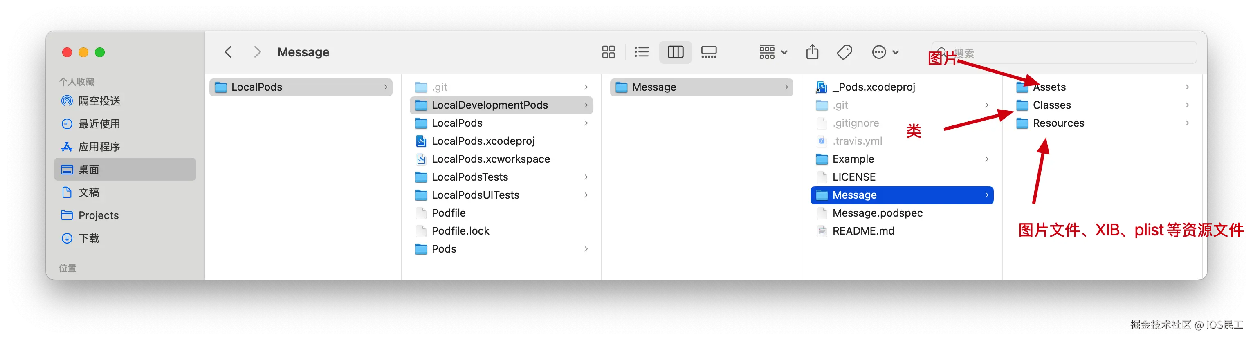Click in the search field

[x=1070, y=53]
